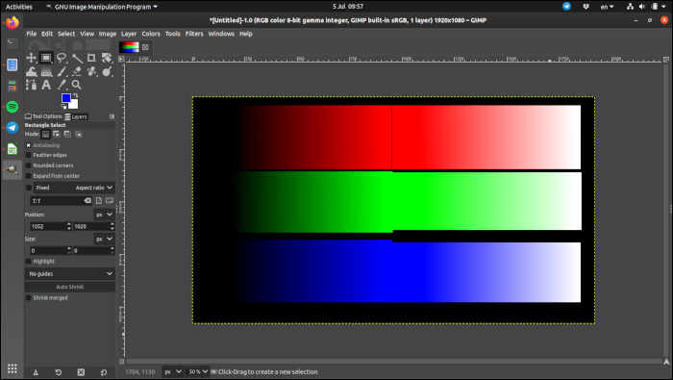Screen dimensions: 673x380
Task: Select the Color Picker tool
Action: point(62,85)
